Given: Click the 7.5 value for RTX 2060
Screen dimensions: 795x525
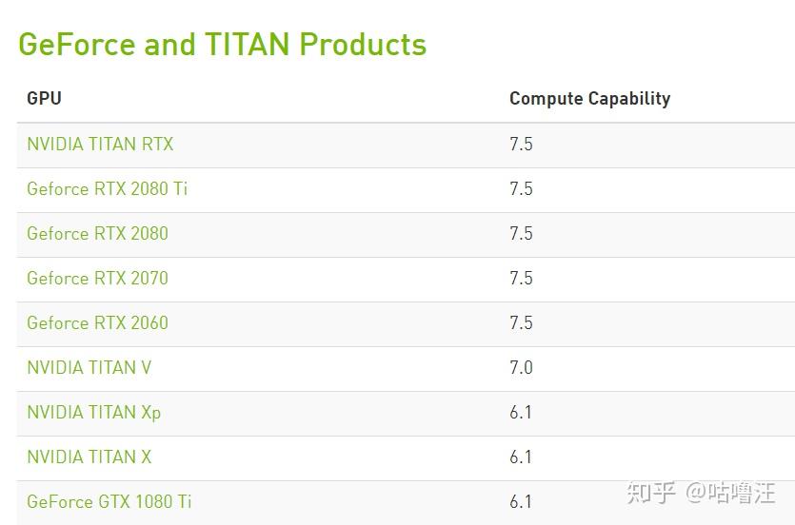Looking at the screenshot, I should (x=521, y=323).
